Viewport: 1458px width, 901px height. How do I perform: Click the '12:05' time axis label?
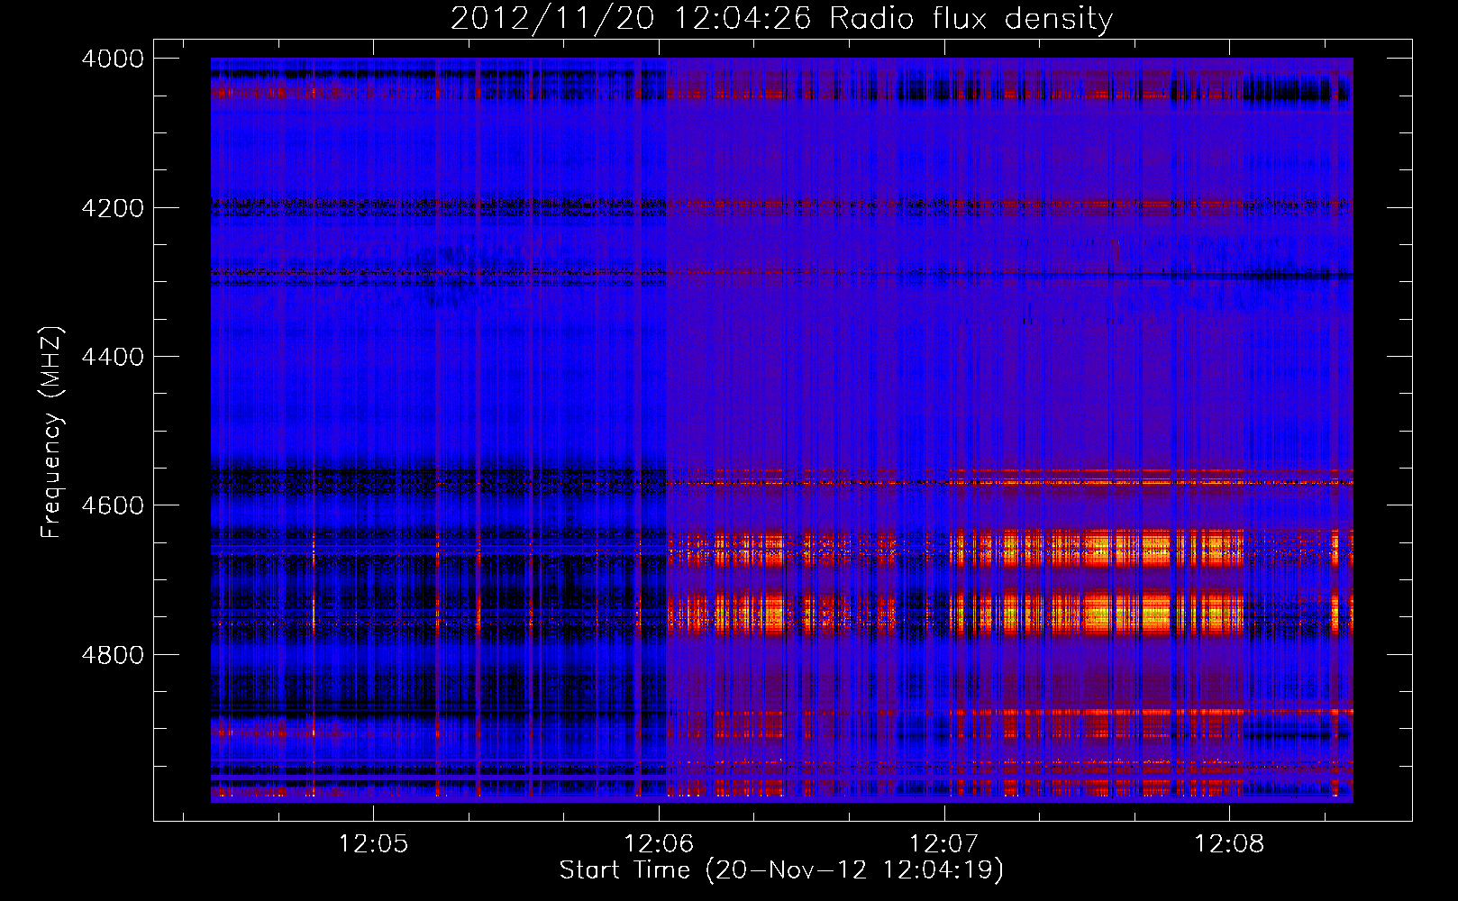(x=373, y=844)
